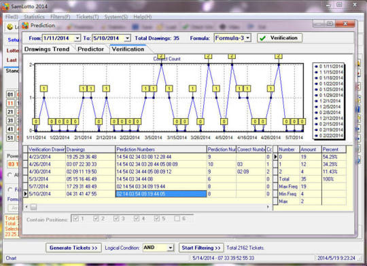Click highlighted prediction "02 14 03 54 09 19 44 05"

click(x=161, y=194)
